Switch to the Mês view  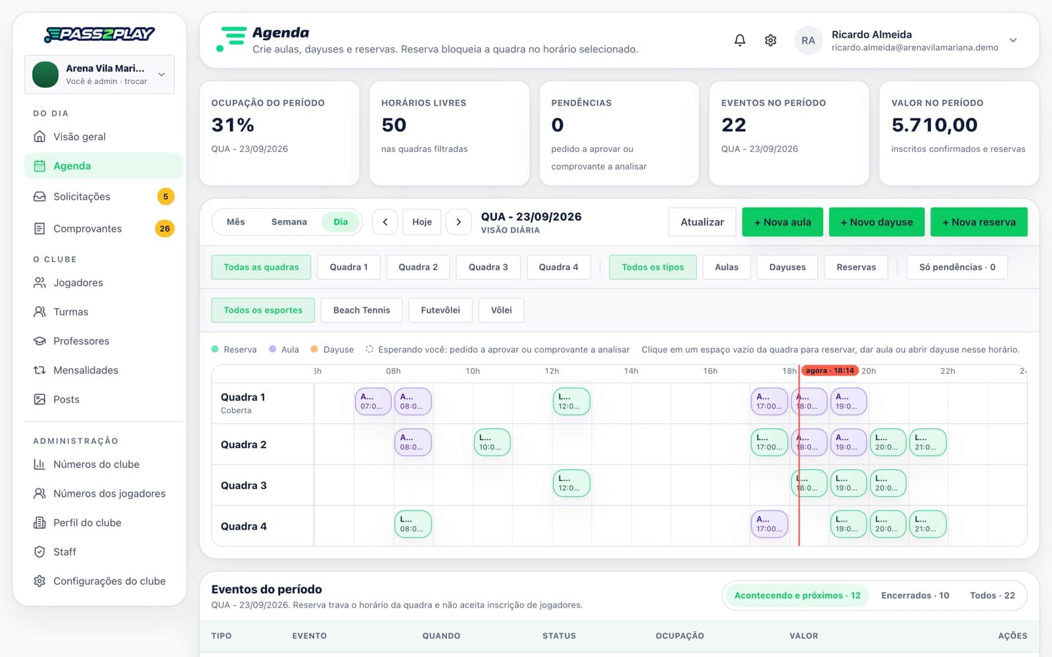(235, 222)
